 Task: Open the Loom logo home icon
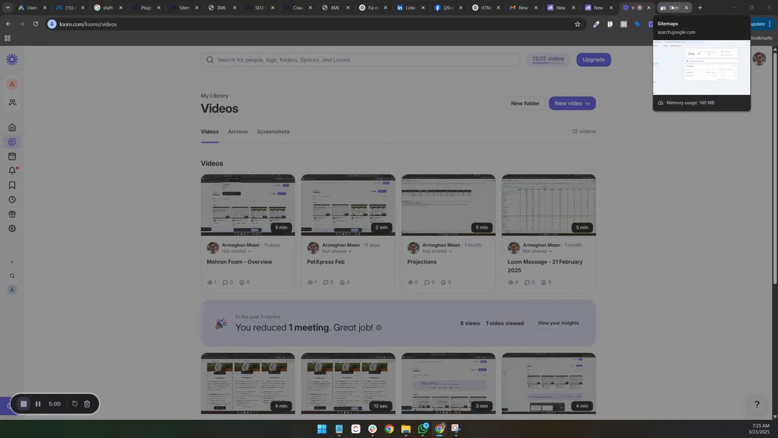tap(12, 60)
